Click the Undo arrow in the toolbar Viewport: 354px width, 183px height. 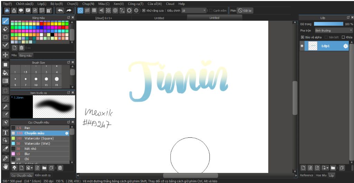[60, 10]
